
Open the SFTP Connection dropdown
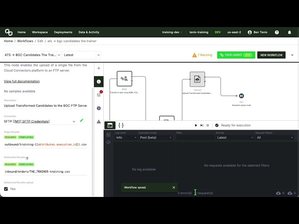(x=40, y=121)
